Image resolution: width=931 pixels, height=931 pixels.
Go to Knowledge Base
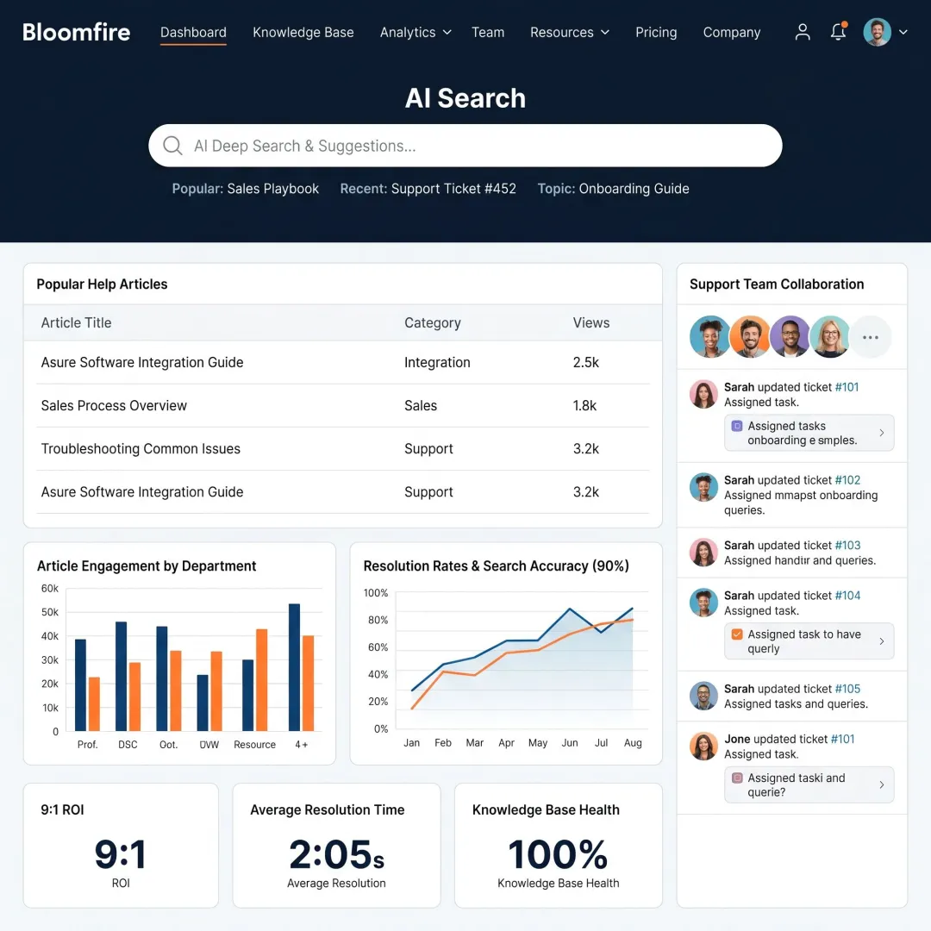pos(303,32)
